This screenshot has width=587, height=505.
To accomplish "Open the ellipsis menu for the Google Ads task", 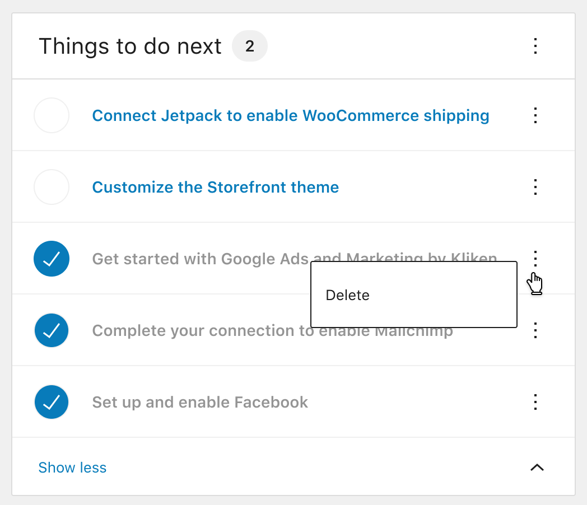I will [x=535, y=259].
